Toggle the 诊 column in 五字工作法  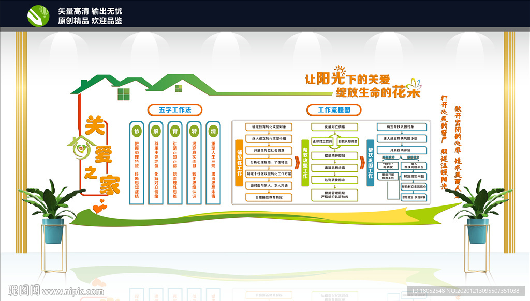coord(137,130)
